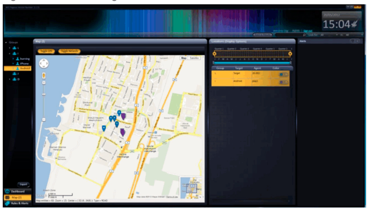Click the Agent column header
The image size is (368, 210).
point(258,68)
